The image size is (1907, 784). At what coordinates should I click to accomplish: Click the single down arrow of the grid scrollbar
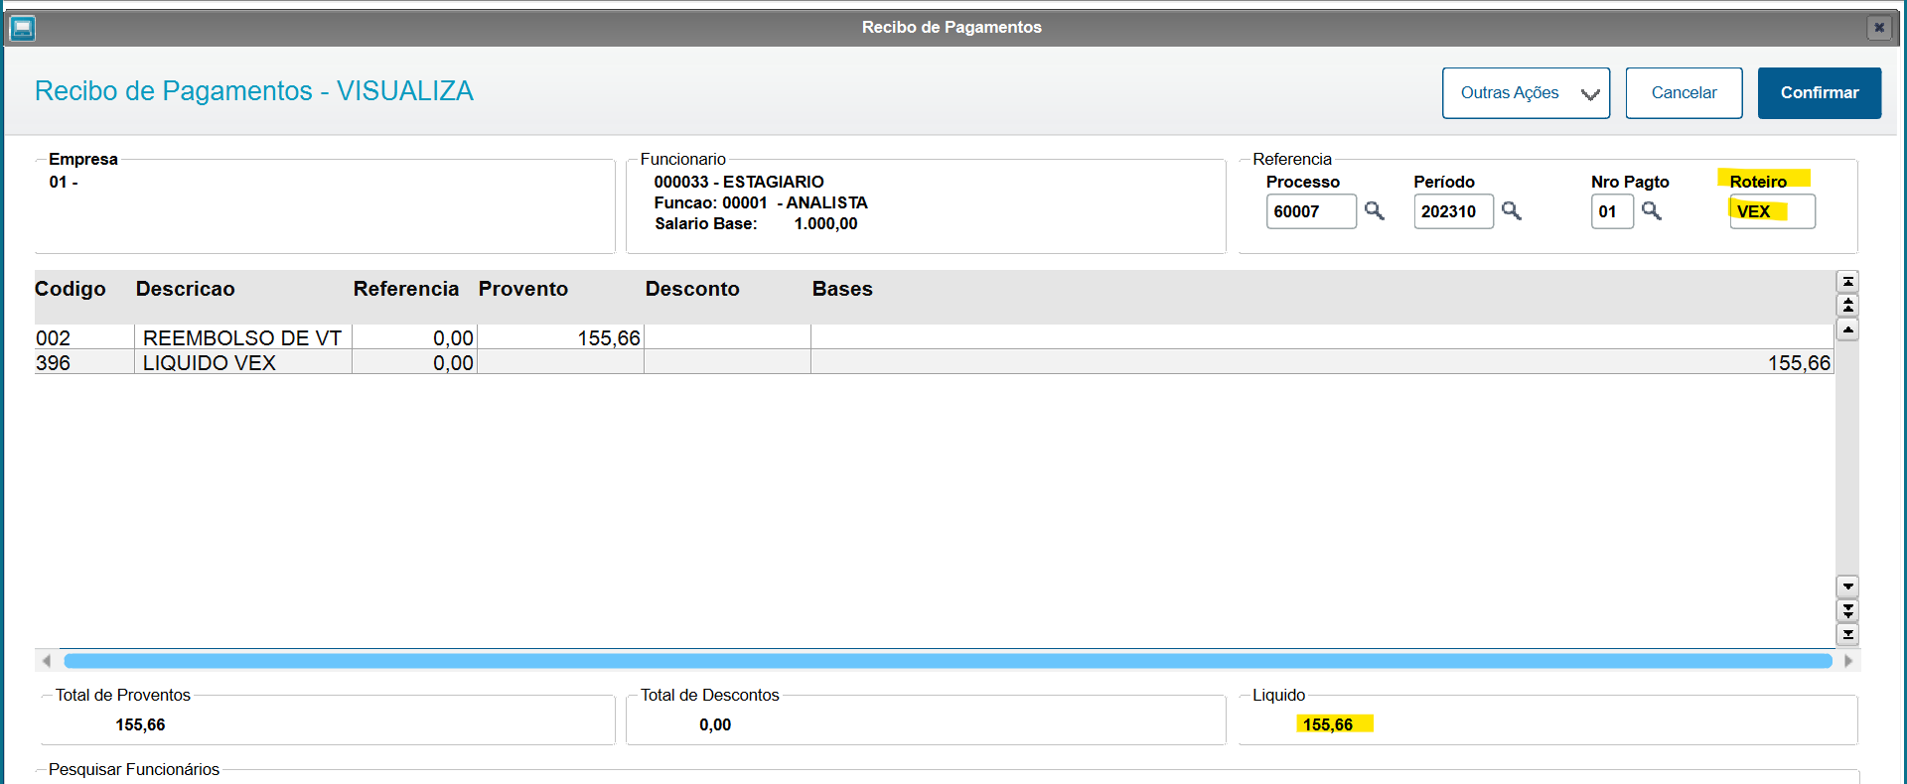[x=1848, y=587]
